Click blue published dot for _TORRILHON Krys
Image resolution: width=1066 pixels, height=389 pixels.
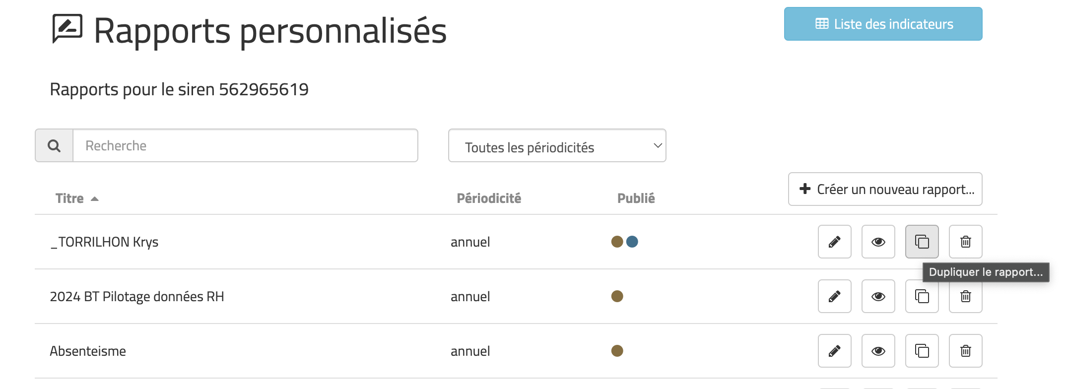click(632, 242)
